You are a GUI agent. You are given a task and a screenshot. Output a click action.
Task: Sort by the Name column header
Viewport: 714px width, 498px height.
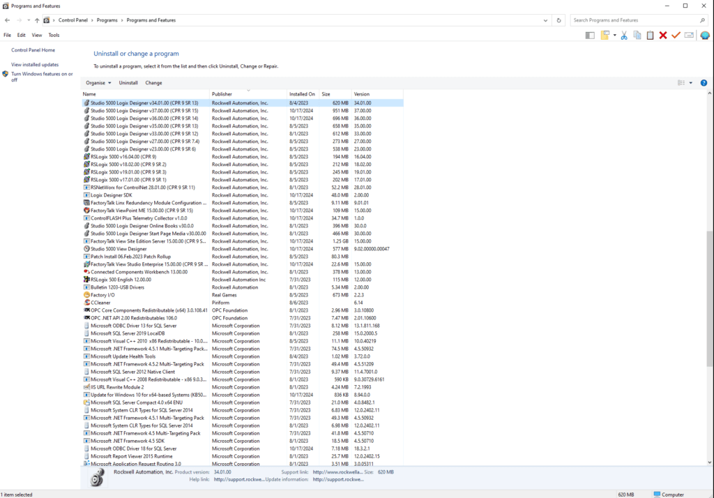(x=145, y=94)
